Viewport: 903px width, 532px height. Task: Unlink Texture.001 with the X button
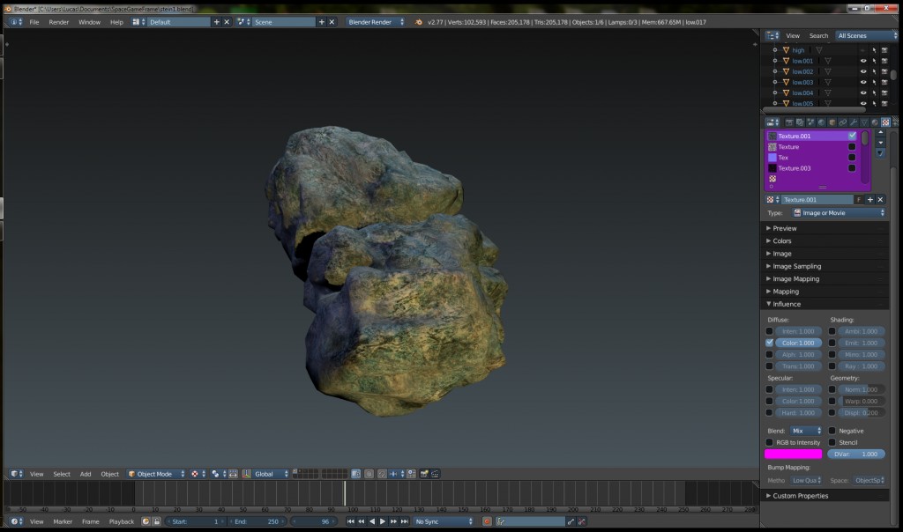[x=880, y=200]
